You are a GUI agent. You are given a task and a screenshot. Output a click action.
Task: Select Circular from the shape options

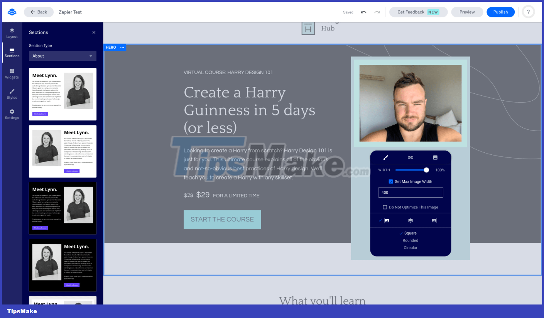[x=410, y=247]
